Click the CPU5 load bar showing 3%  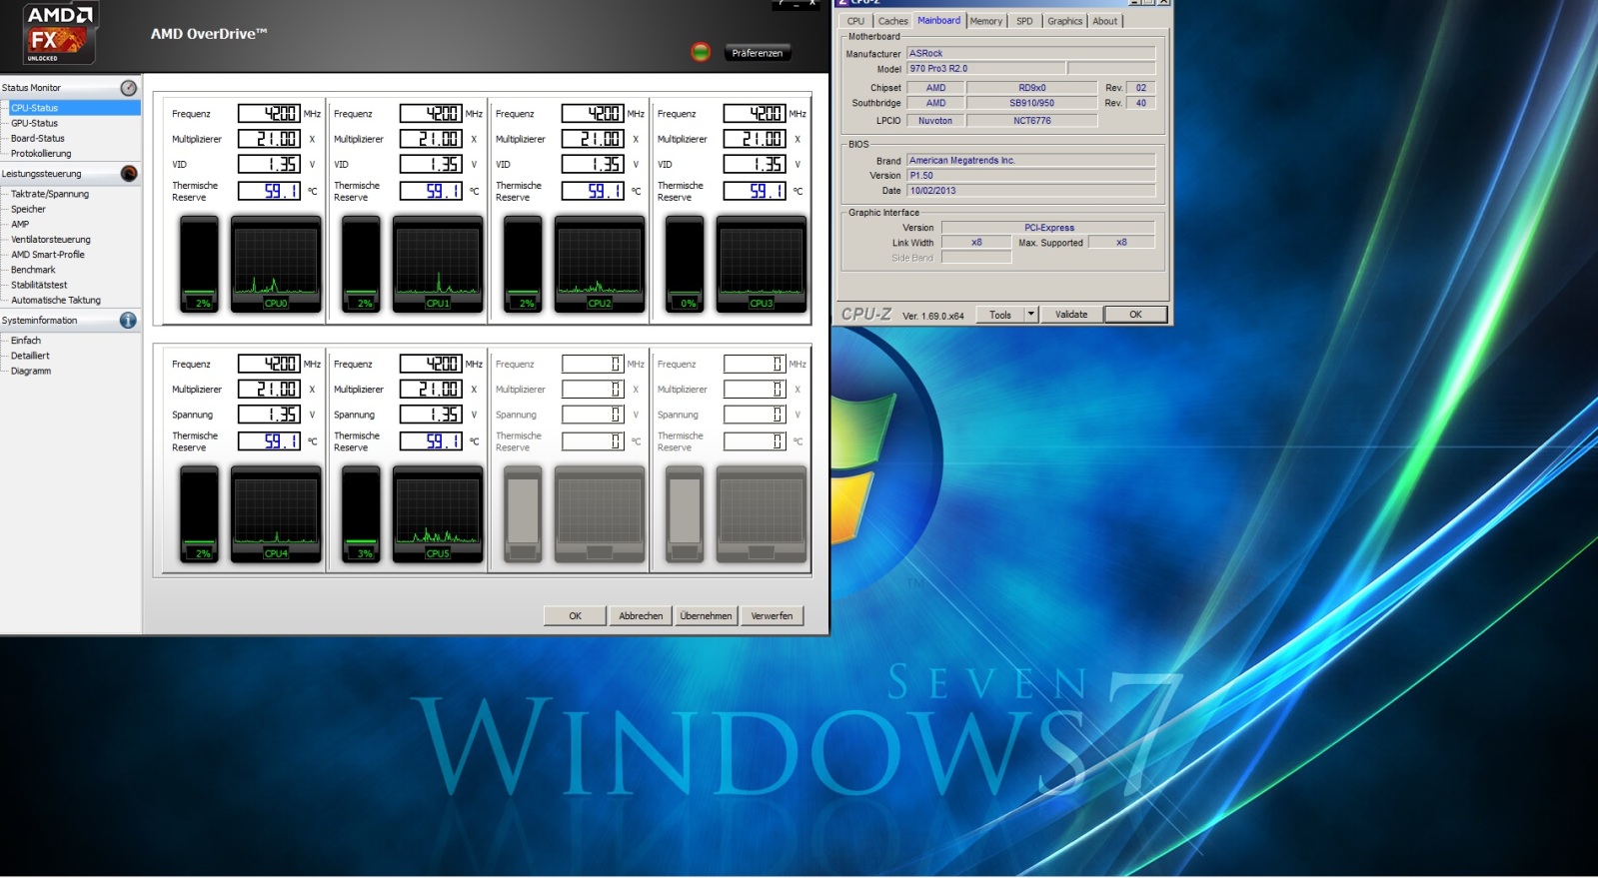pyautogui.click(x=361, y=514)
